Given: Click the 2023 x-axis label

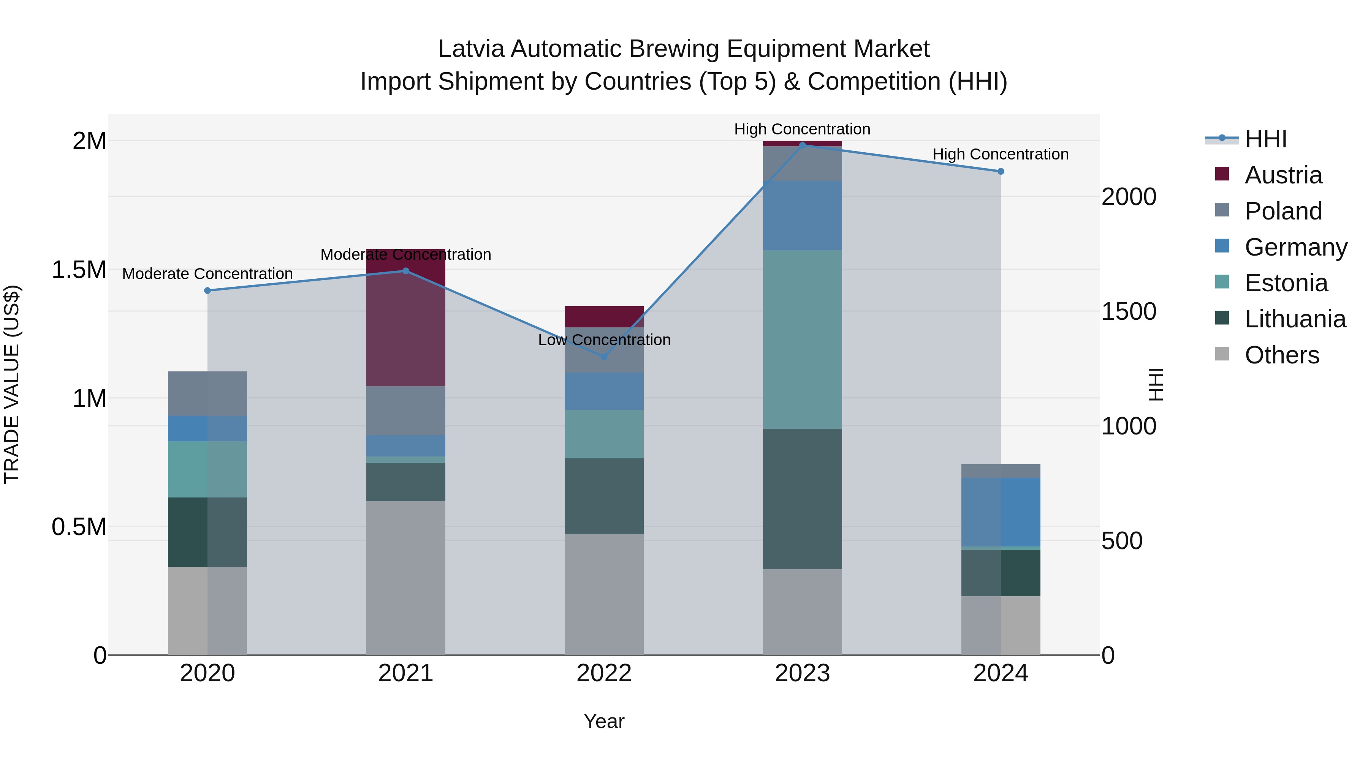Looking at the screenshot, I should 803,673.
